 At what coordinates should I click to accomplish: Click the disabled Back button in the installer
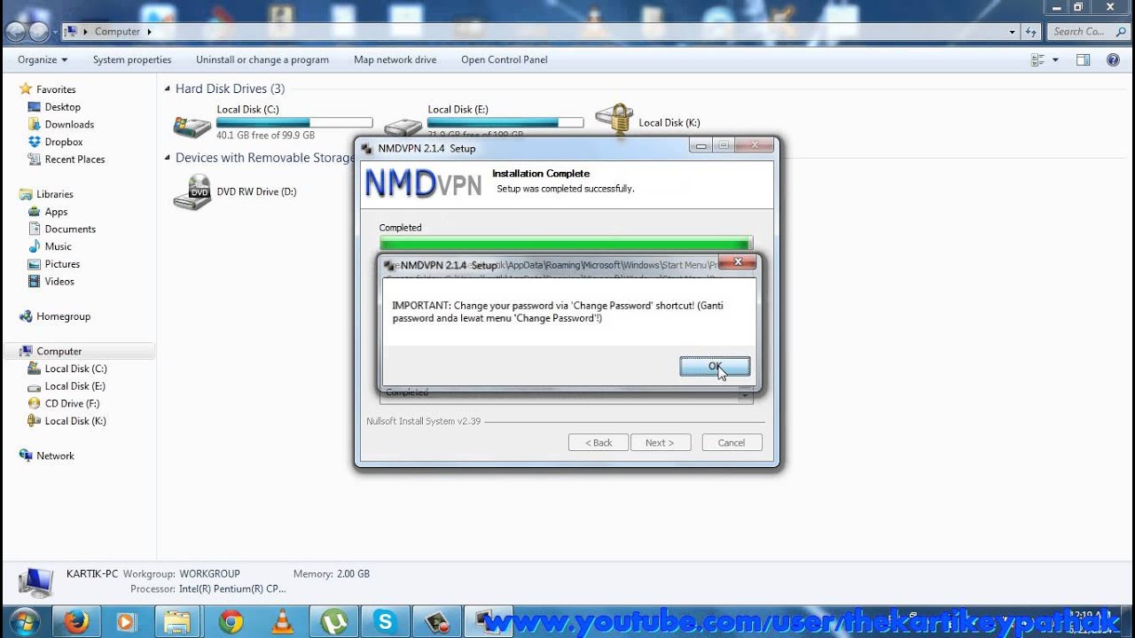click(x=599, y=442)
